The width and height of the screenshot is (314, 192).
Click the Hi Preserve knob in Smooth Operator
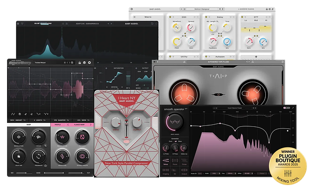click(x=175, y=148)
